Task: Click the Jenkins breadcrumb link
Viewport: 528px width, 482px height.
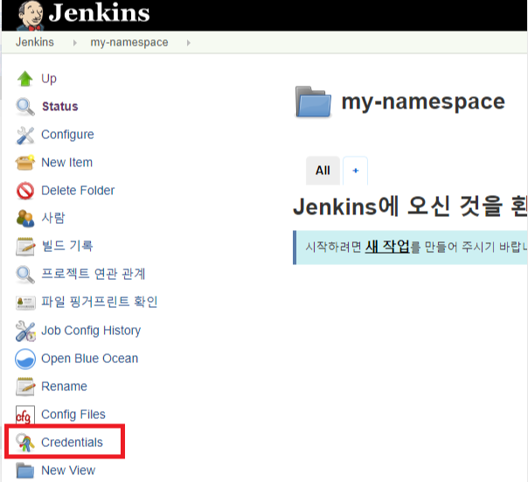Action: (x=35, y=42)
